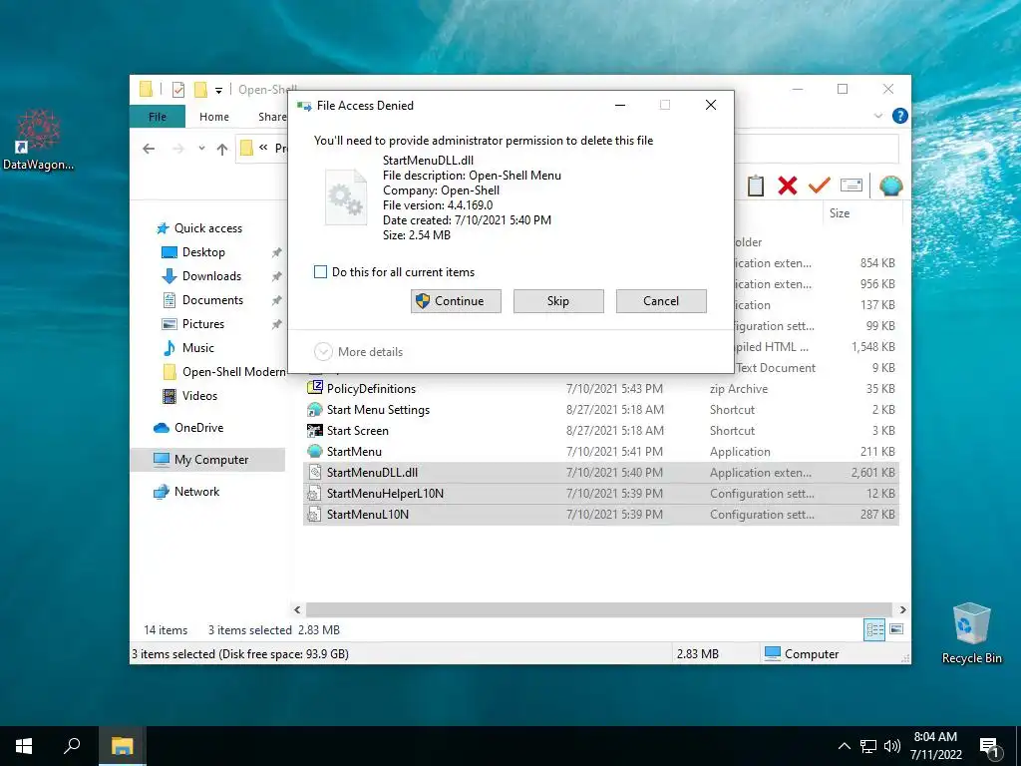This screenshot has height=766, width=1021.
Task: Click new folder icon in title bar
Action: (200, 89)
